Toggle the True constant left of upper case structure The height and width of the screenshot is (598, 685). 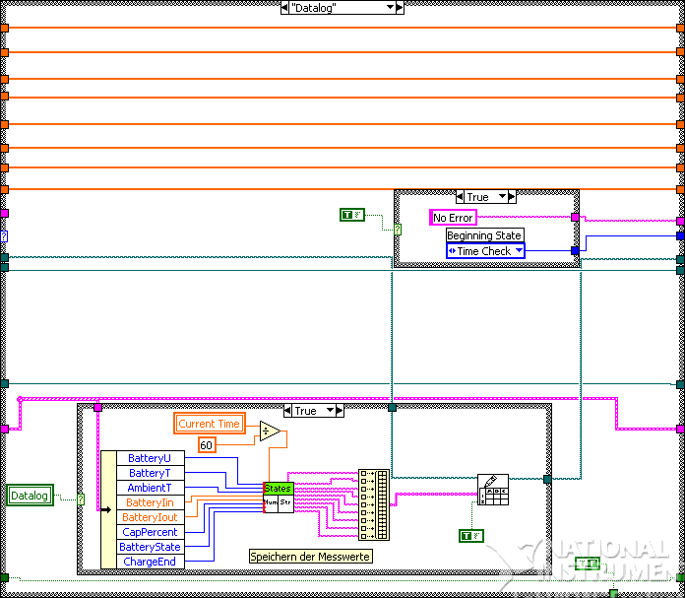[x=351, y=214]
